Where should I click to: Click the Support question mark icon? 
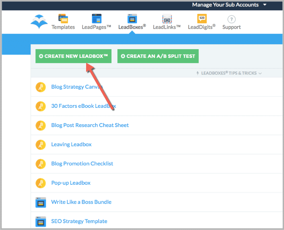pos(231,19)
